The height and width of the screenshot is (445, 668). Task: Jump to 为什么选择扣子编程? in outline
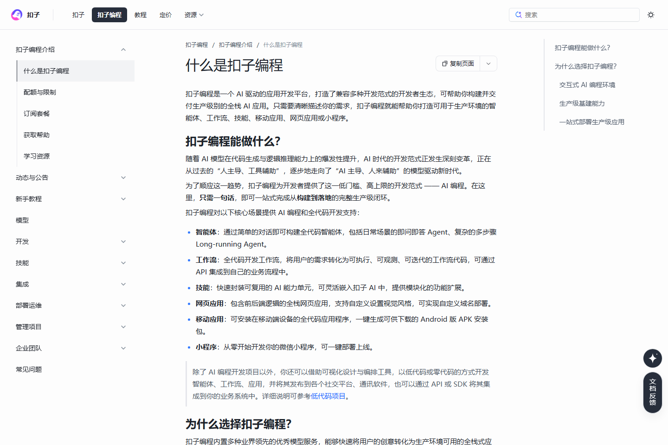click(586, 66)
